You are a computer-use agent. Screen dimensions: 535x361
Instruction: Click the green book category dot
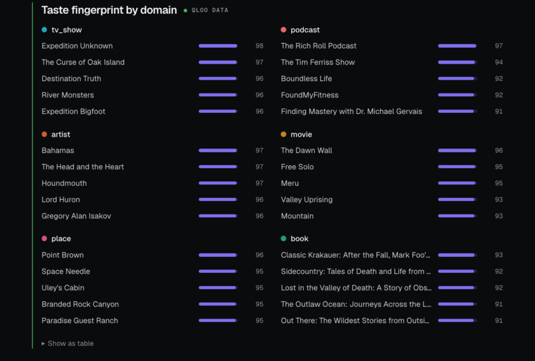point(283,238)
